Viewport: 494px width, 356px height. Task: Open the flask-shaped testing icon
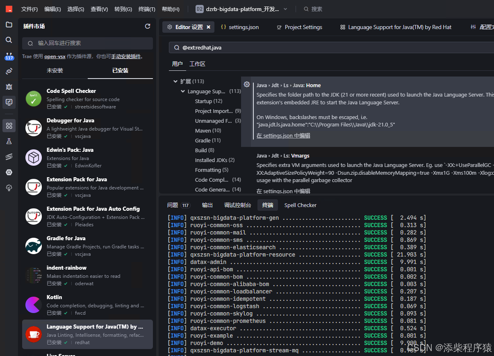click(9, 141)
